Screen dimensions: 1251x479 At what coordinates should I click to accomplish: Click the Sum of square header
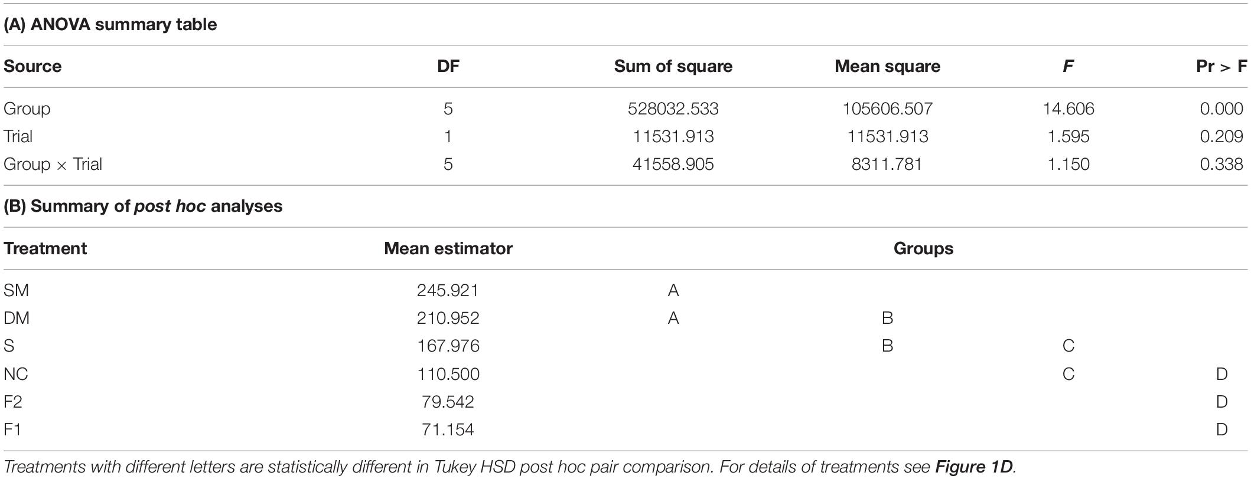(x=673, y=66)
